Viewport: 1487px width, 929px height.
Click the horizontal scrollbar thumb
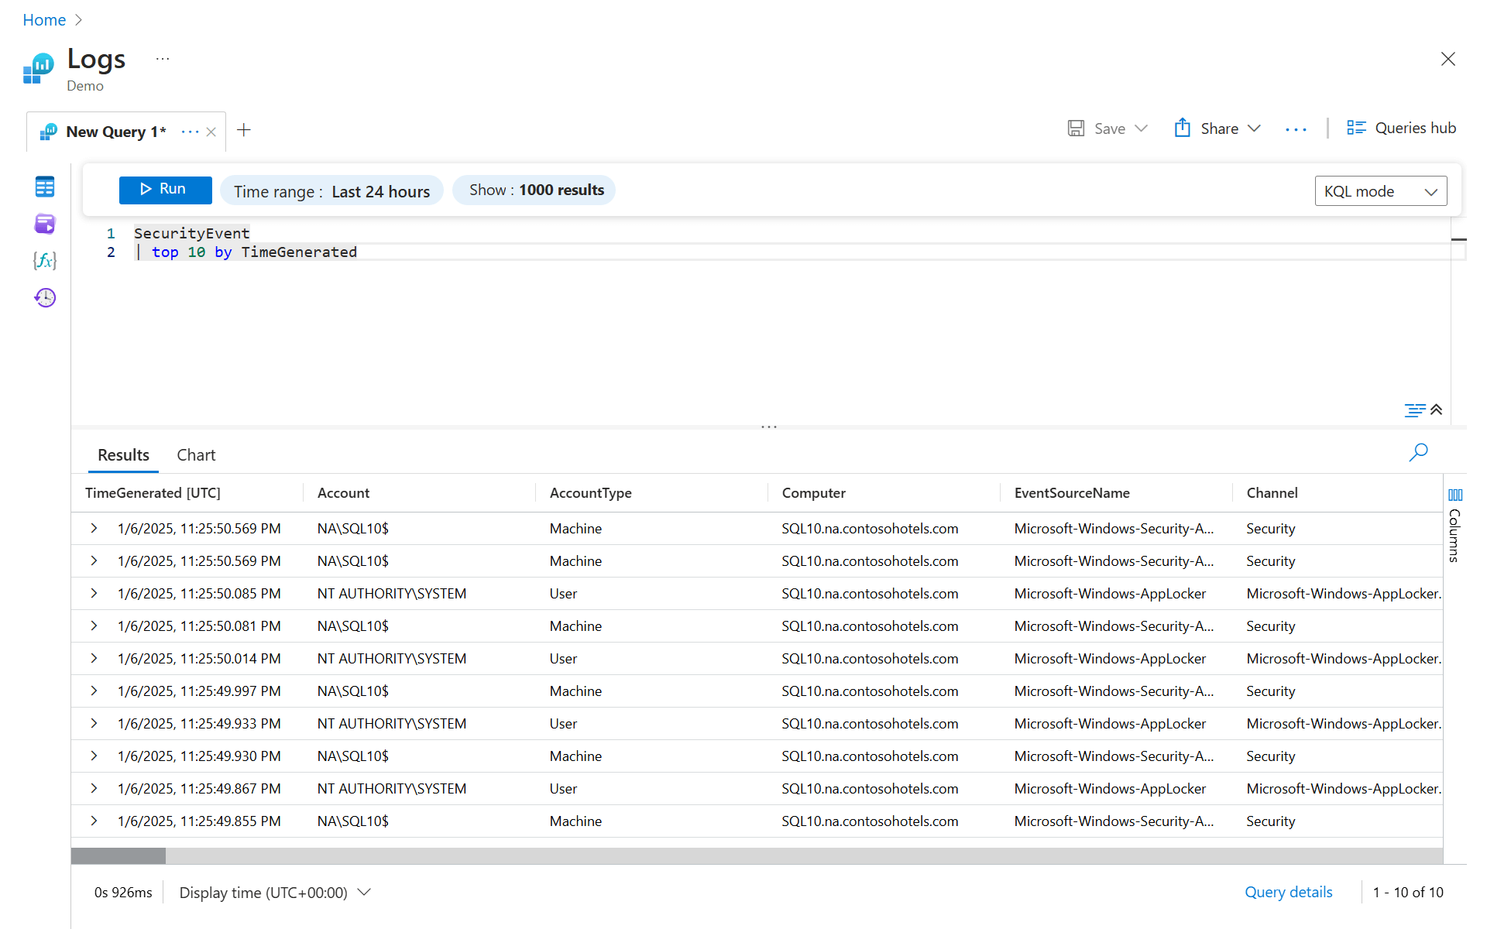(118, 855)
